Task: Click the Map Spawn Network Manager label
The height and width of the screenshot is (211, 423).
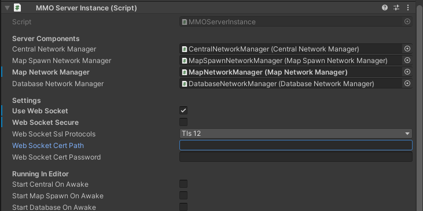Action: [61, 61]
